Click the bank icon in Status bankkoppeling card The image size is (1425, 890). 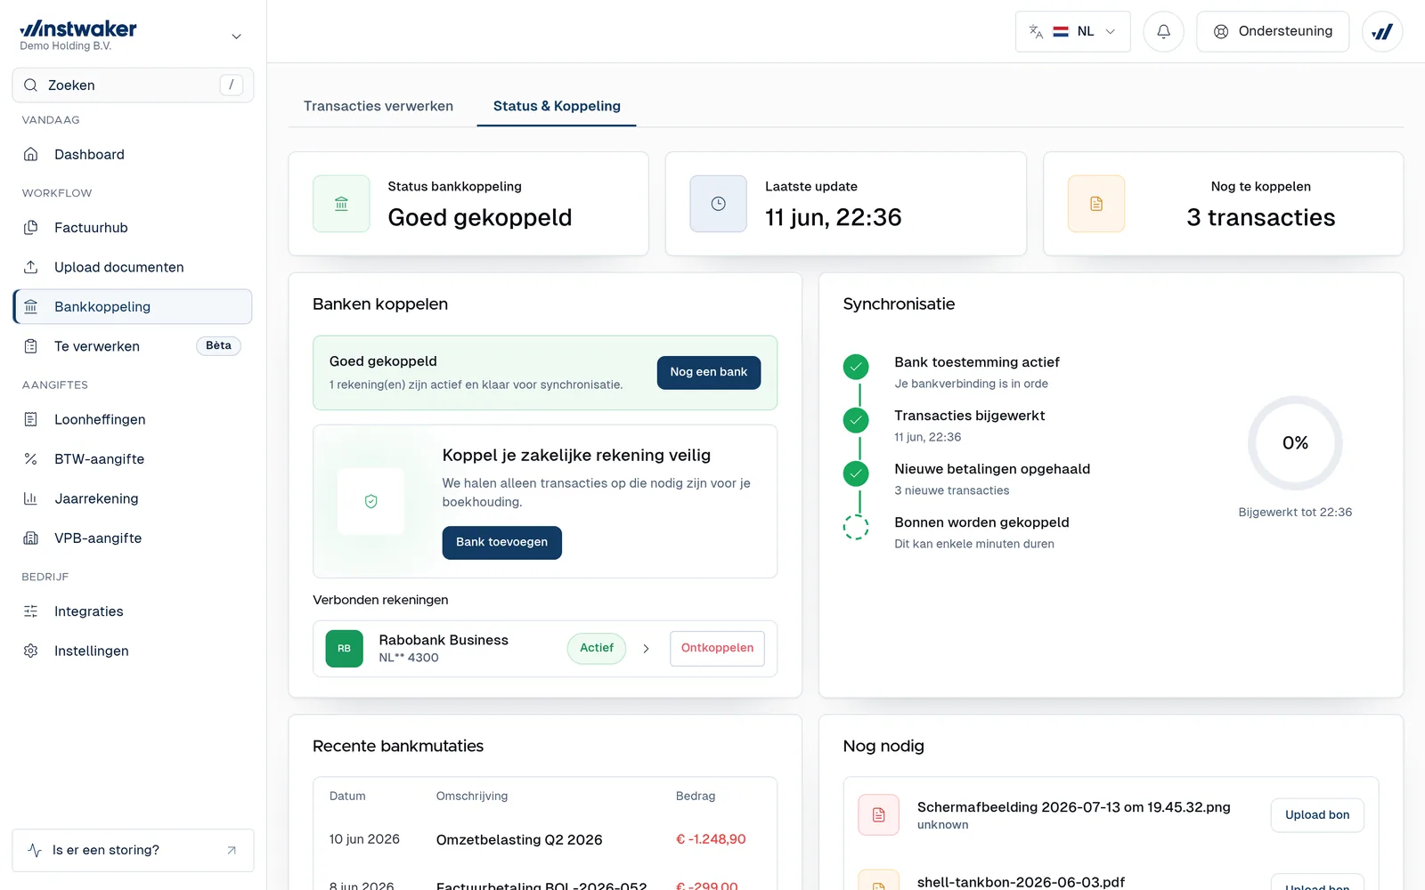point(341,204)
